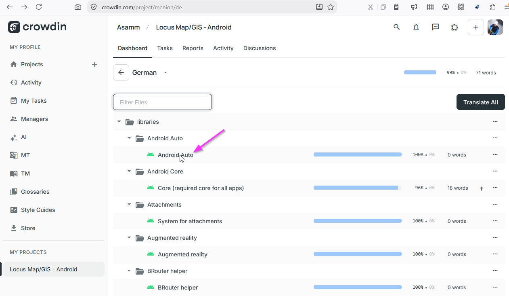The height and width of the screenshot is (296, 509).
Task: Open more options for Attachments folder
Action: tap(495, 204)
